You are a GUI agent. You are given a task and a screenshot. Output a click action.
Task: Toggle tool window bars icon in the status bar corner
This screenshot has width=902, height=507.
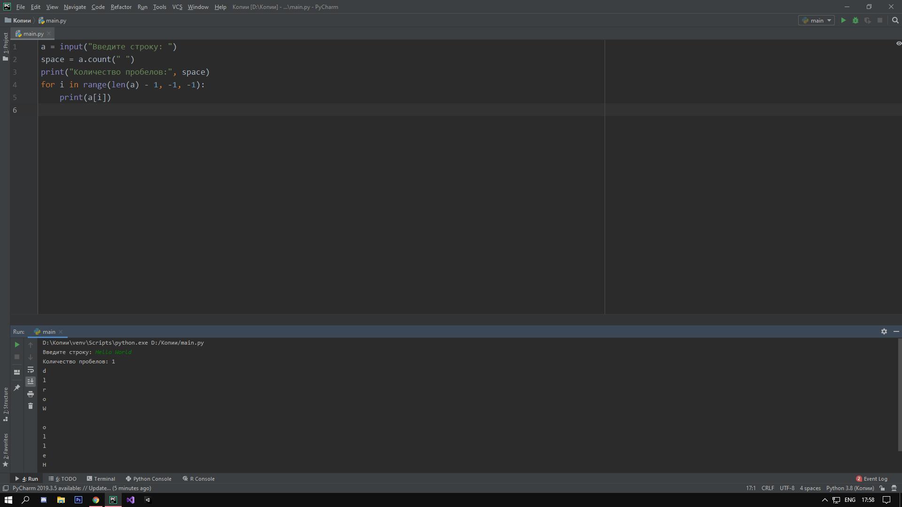point(6,488)
